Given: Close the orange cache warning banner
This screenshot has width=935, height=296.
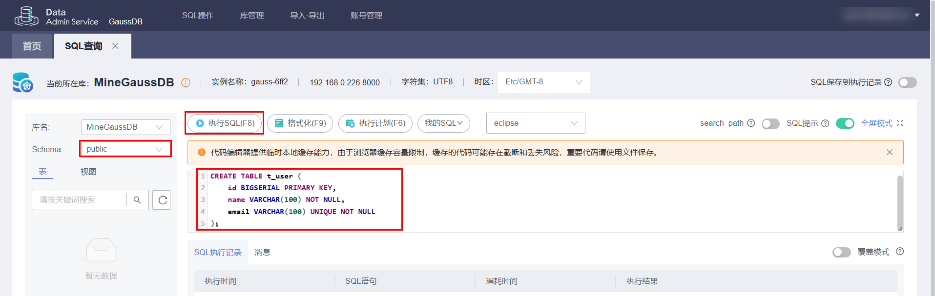Looking at the screenshot, I should point(889,153).
